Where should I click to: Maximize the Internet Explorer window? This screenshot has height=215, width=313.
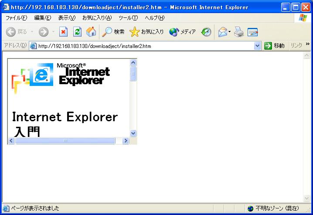click(296, 7)
